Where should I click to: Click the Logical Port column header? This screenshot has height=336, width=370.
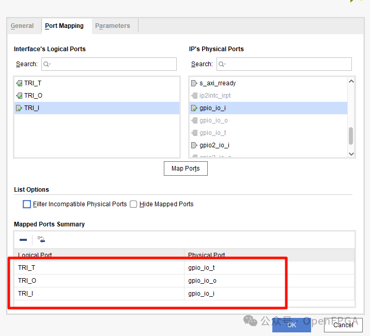[99, 254]
